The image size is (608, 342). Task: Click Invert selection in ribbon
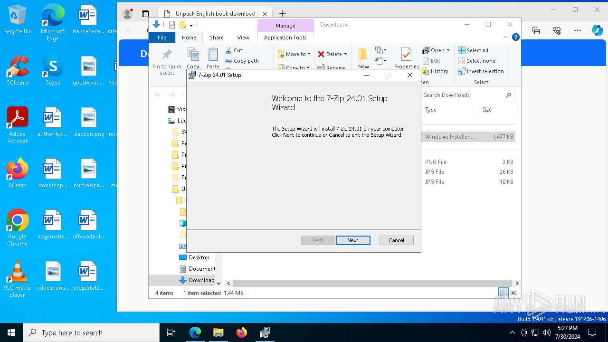click(481, 71)
